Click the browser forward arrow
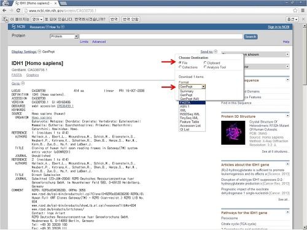 click(11, 10)
